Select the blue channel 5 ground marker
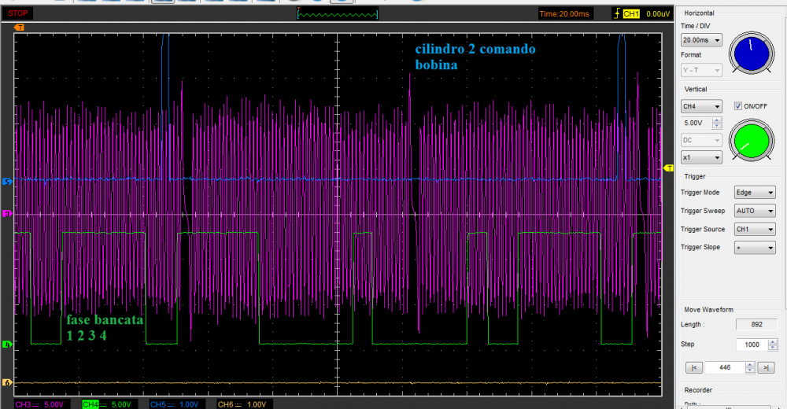This screenshot has height=409, width=787. (x=8, y=182)
